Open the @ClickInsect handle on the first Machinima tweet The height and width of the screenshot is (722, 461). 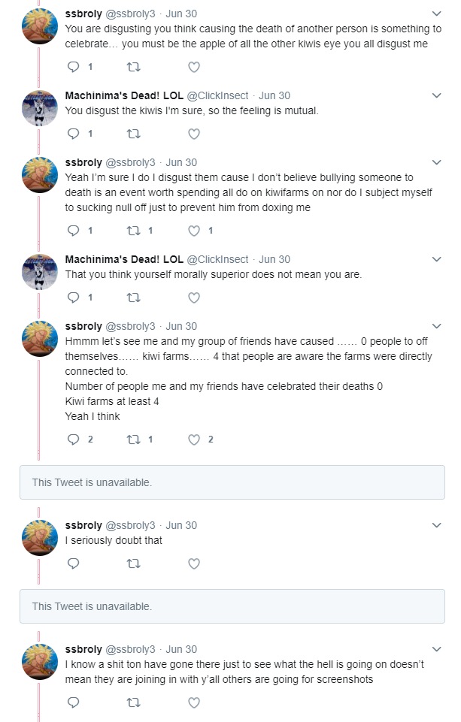point(217,95)
